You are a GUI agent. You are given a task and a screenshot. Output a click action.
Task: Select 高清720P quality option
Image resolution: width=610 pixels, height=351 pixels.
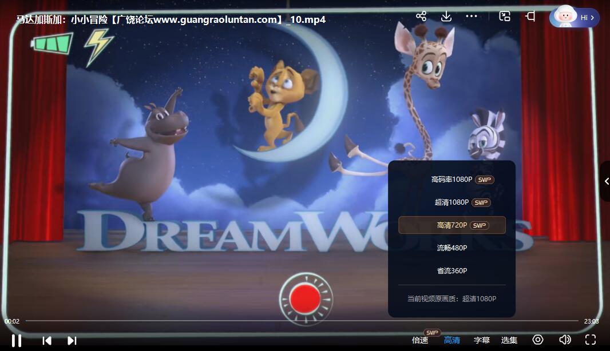coord(451,225)
